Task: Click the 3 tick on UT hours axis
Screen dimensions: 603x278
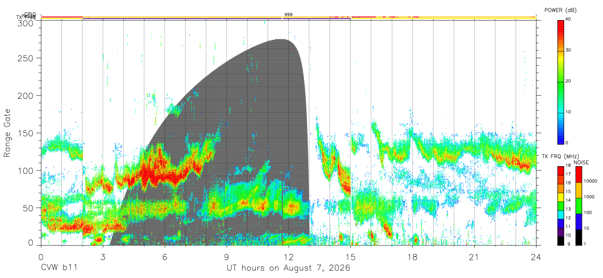Action: click(103, 257)
